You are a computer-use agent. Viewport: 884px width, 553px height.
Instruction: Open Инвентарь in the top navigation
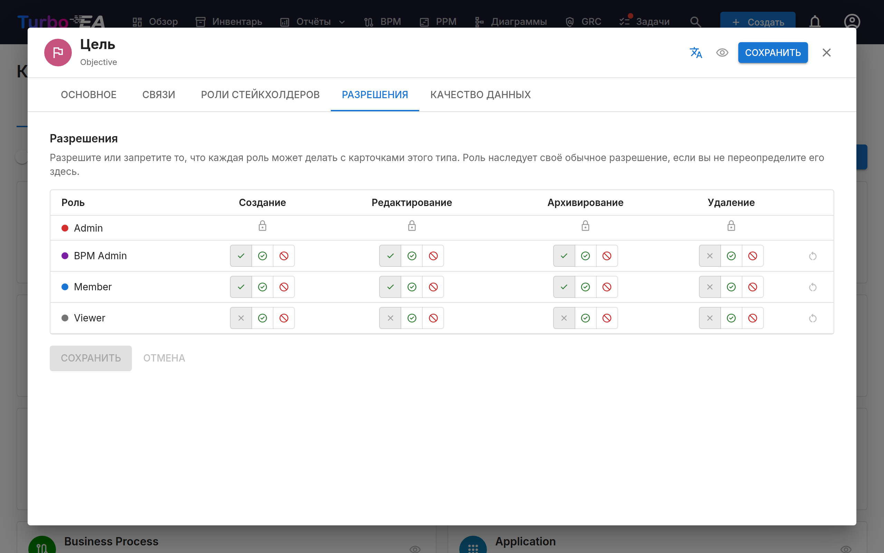click(x=229, y=22)
